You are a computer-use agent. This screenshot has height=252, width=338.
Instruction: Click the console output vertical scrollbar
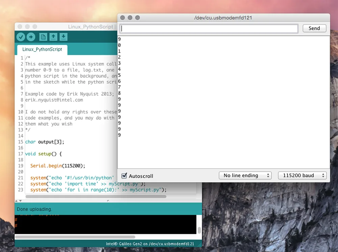[x=199, y=230]
